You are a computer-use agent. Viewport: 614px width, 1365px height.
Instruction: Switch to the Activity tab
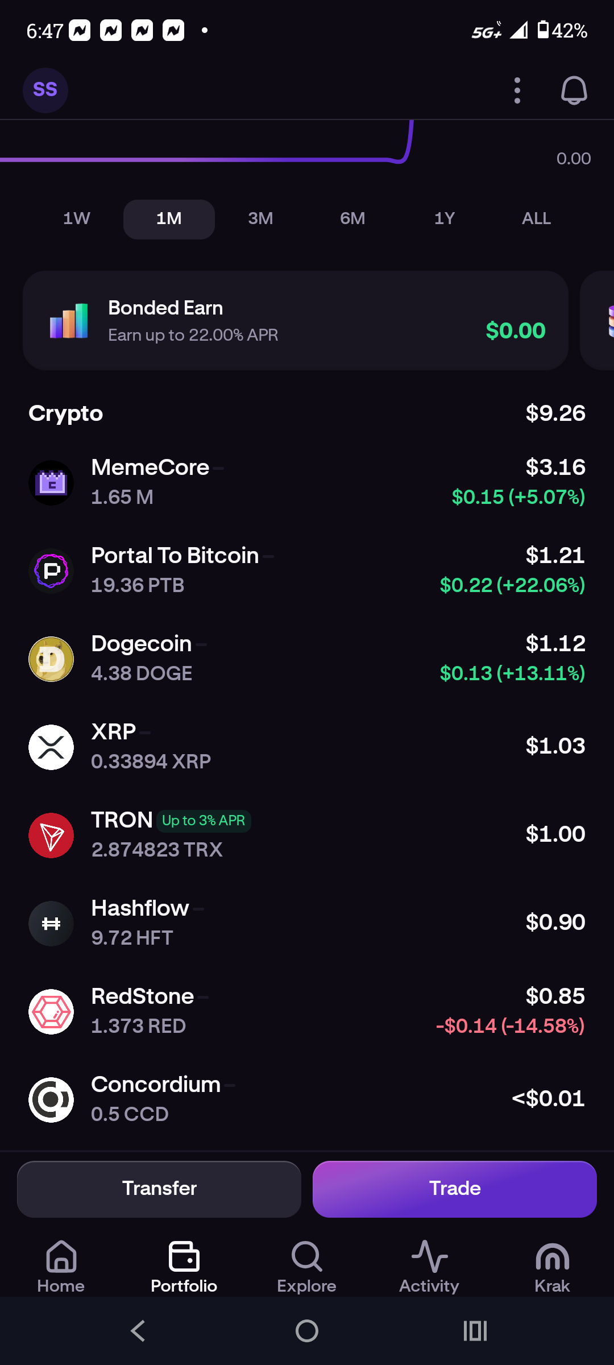coord(429,1267)
